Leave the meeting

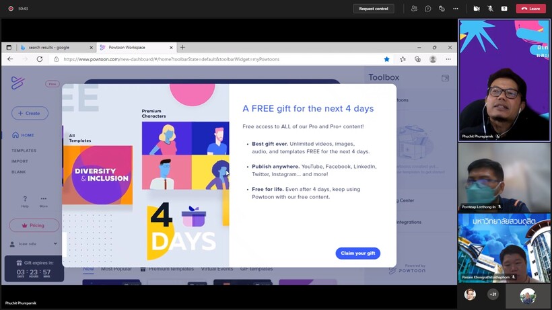tap(530, 9)
